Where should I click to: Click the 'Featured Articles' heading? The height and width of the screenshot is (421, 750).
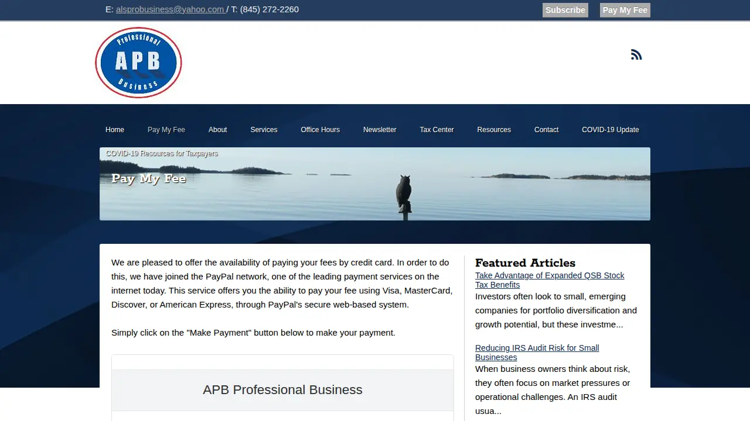click(525, 263)
